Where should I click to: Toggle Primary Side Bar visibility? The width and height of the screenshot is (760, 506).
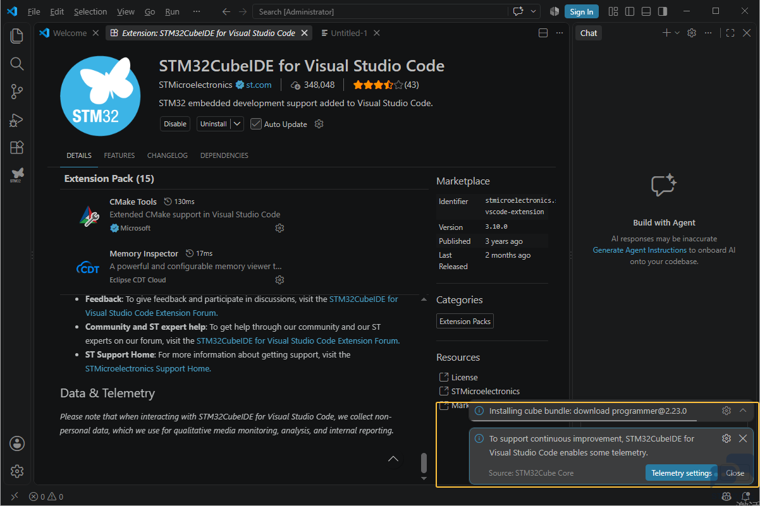629,11
